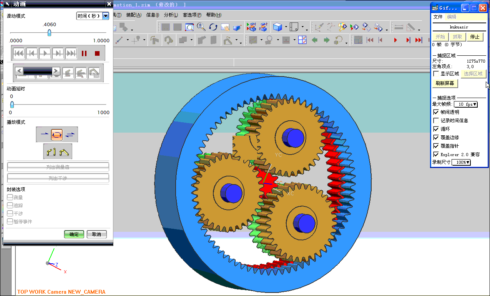The image size is (490, 296).
Task: Close the 动画 dialog with X button
Action: pyautogui.click(x=109, y=4)
